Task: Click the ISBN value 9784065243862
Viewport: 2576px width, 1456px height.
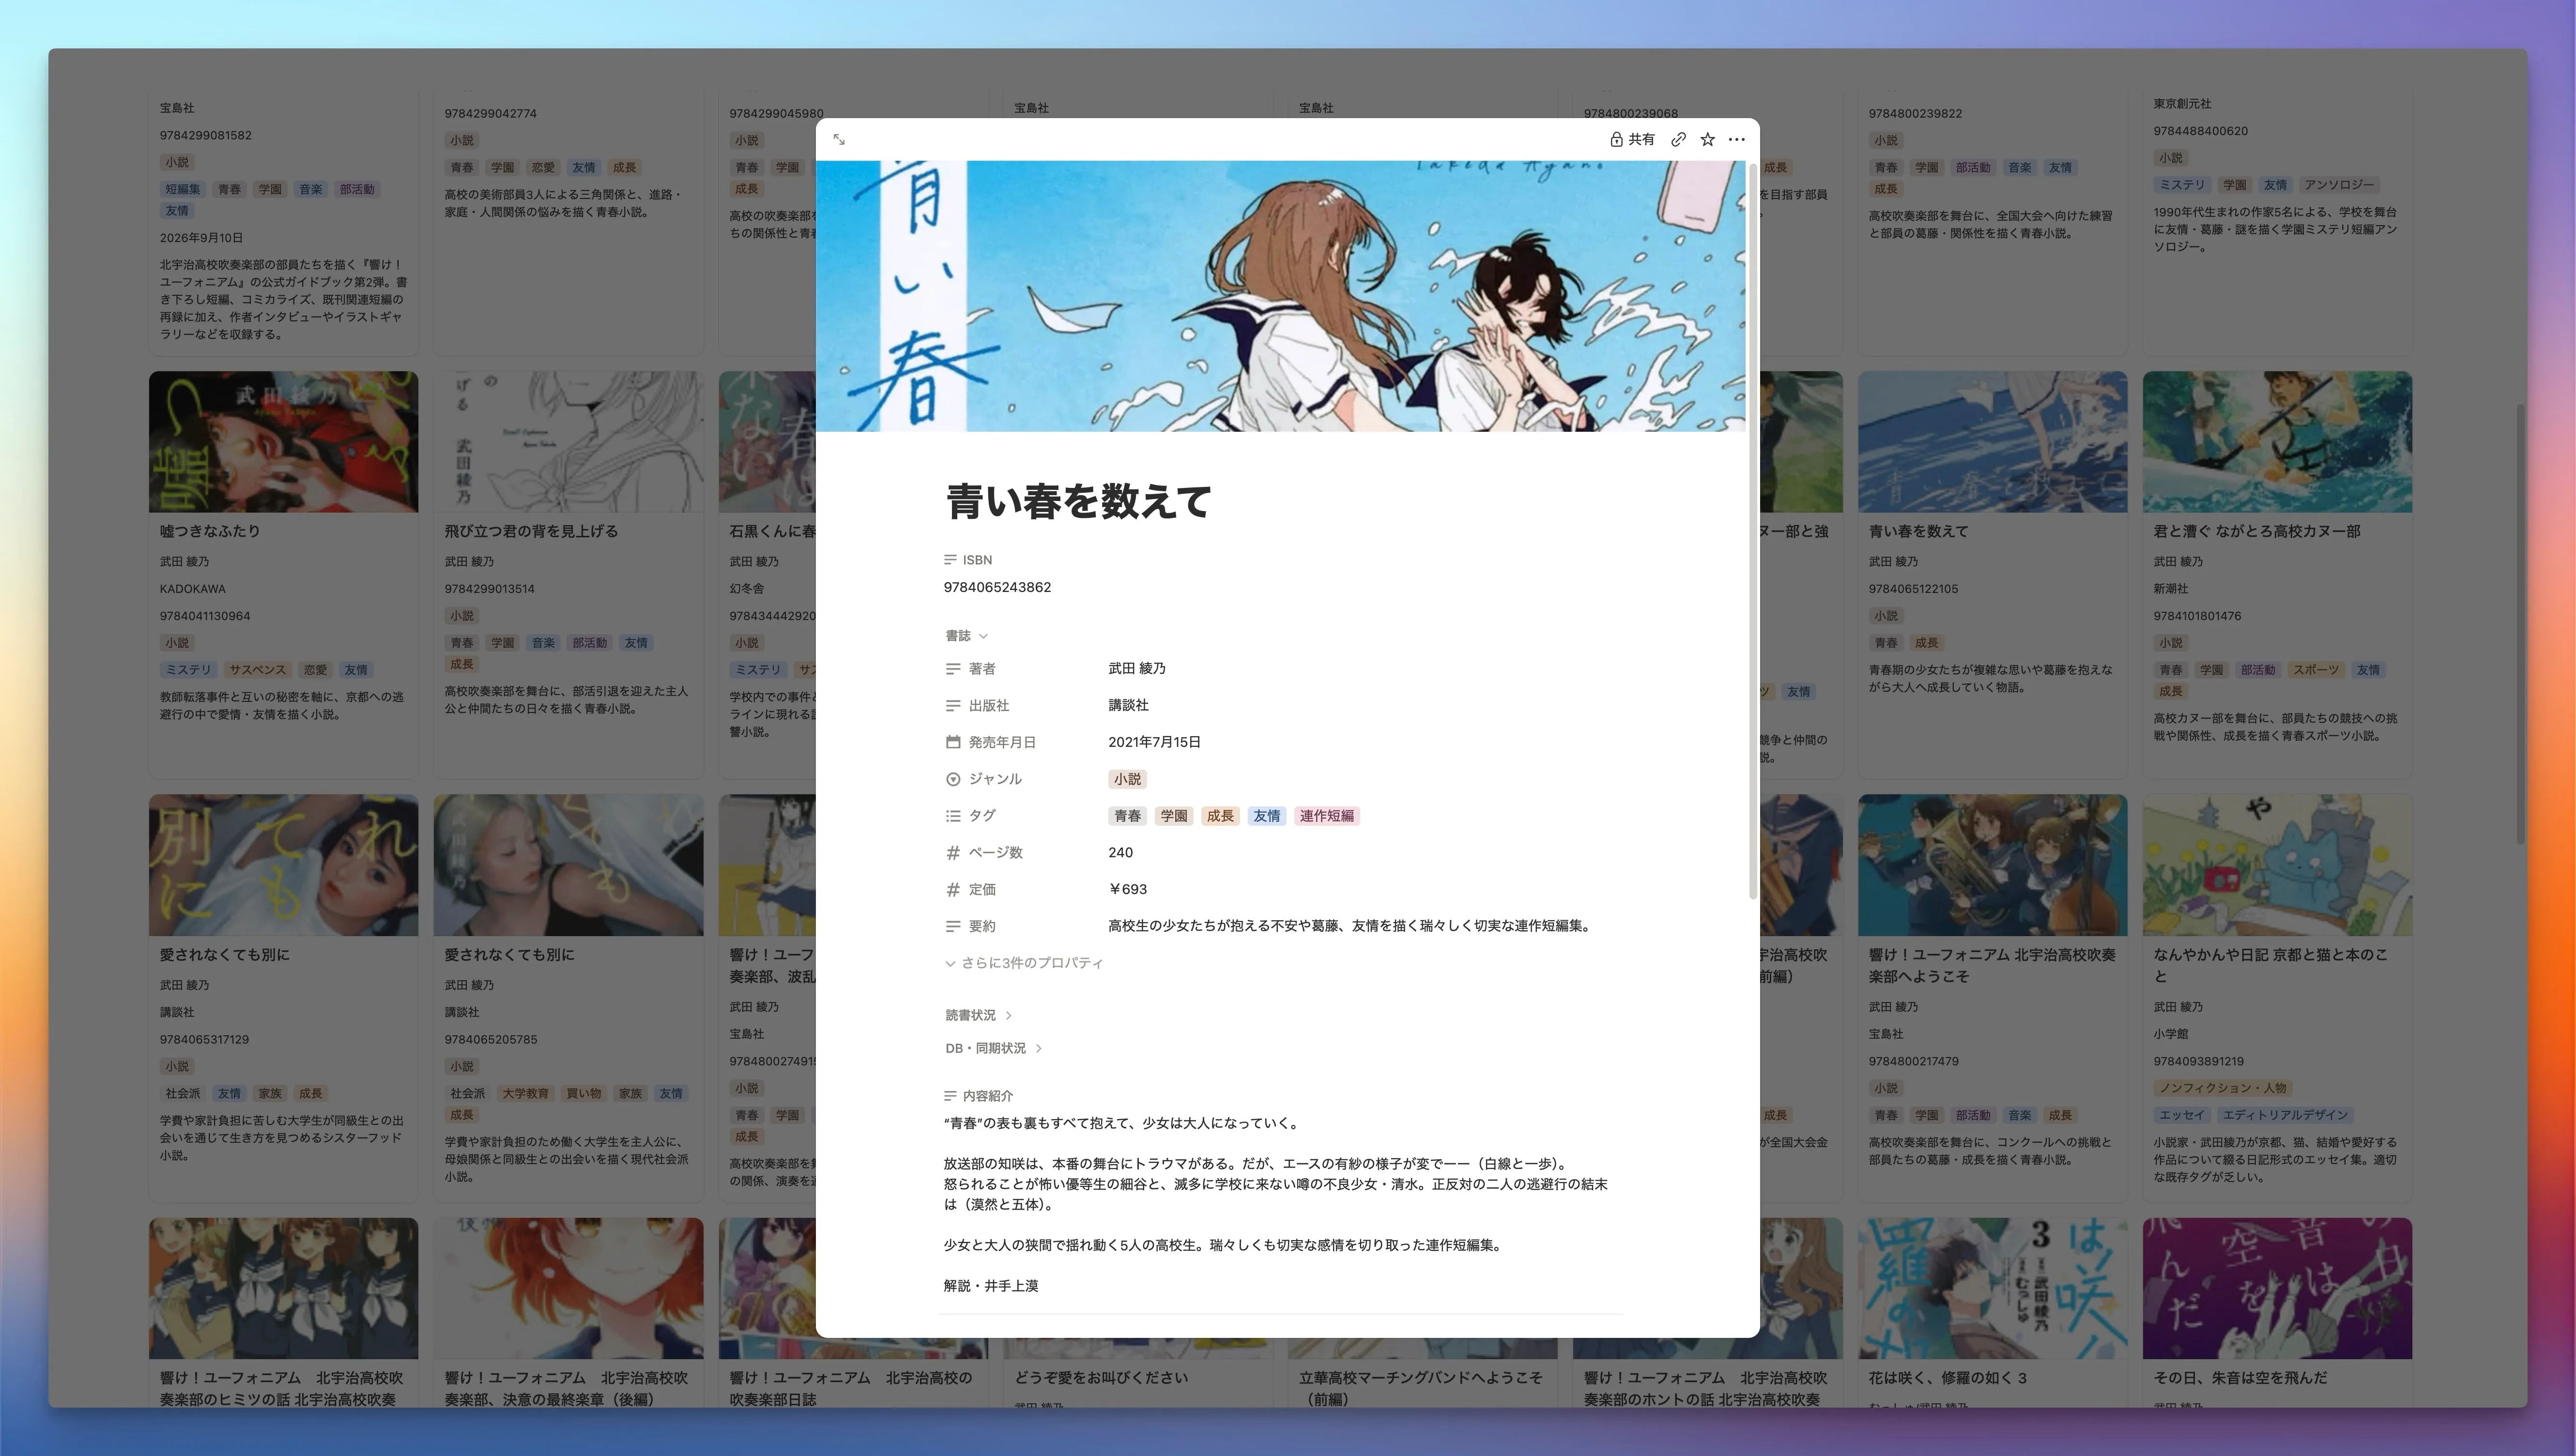Action: coord(997,588)
